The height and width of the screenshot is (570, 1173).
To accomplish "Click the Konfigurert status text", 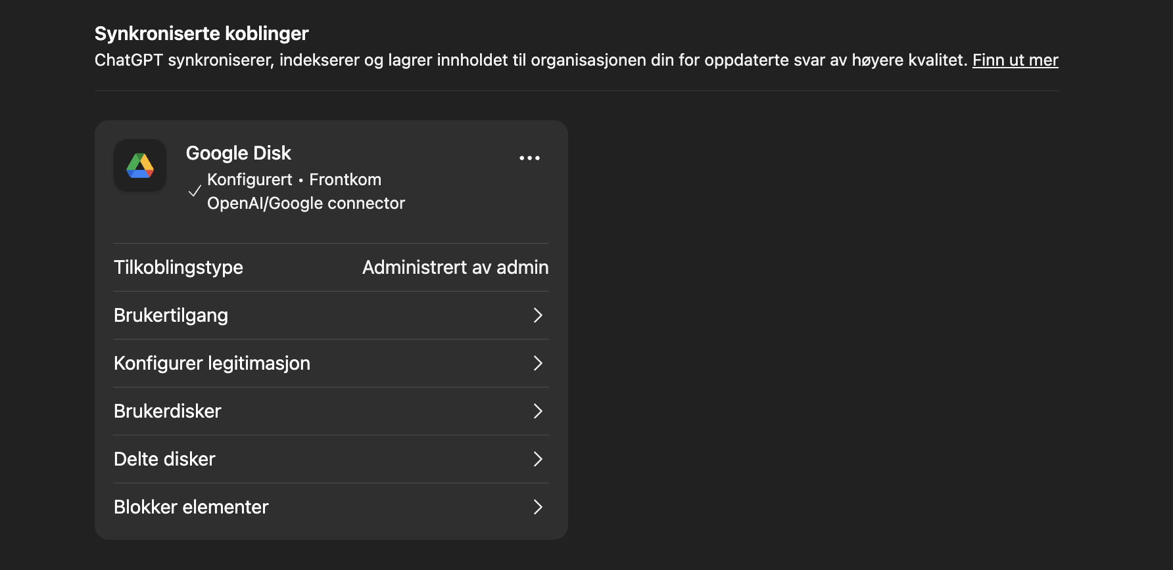I will click(249, 180).
